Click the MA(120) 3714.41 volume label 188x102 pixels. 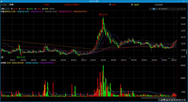[47, 63]
